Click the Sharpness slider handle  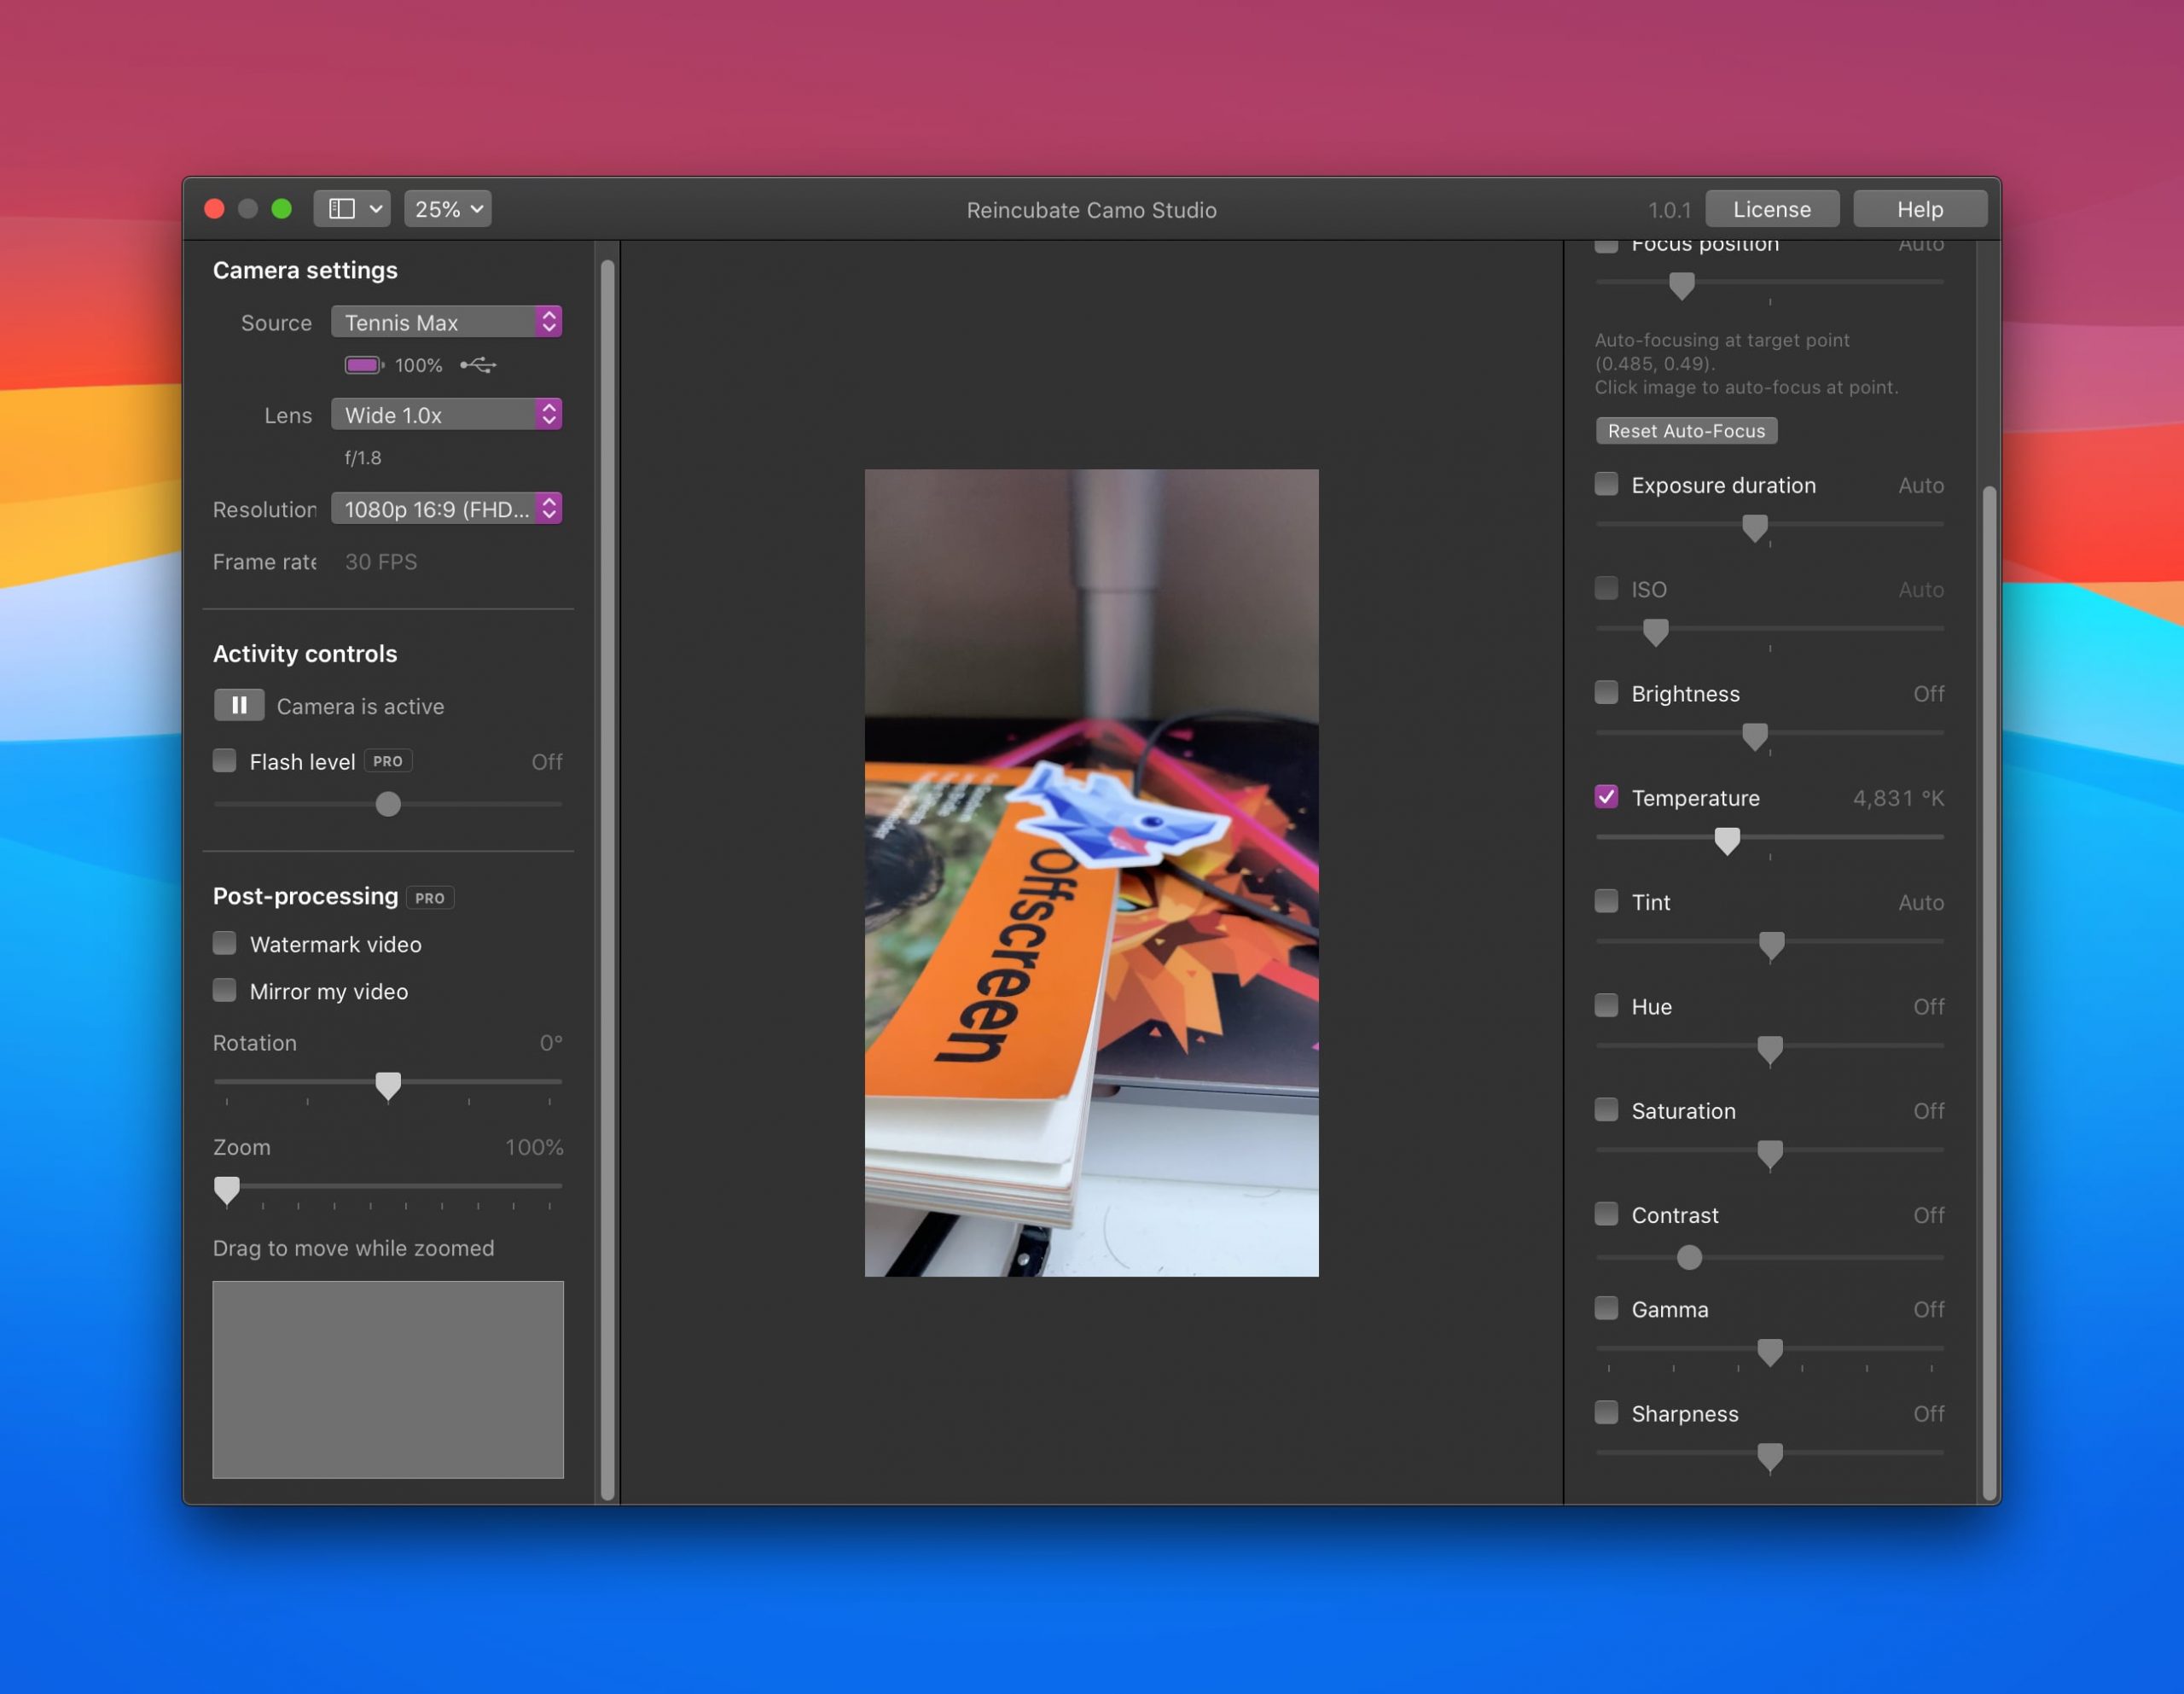pos(1770,1456)
